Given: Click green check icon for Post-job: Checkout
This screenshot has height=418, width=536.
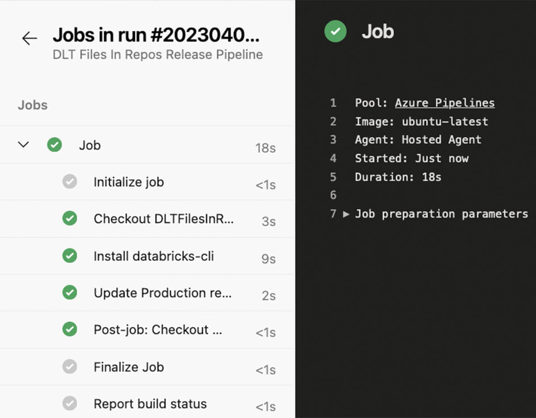Looking at the screenshot, I should point(69,330).
